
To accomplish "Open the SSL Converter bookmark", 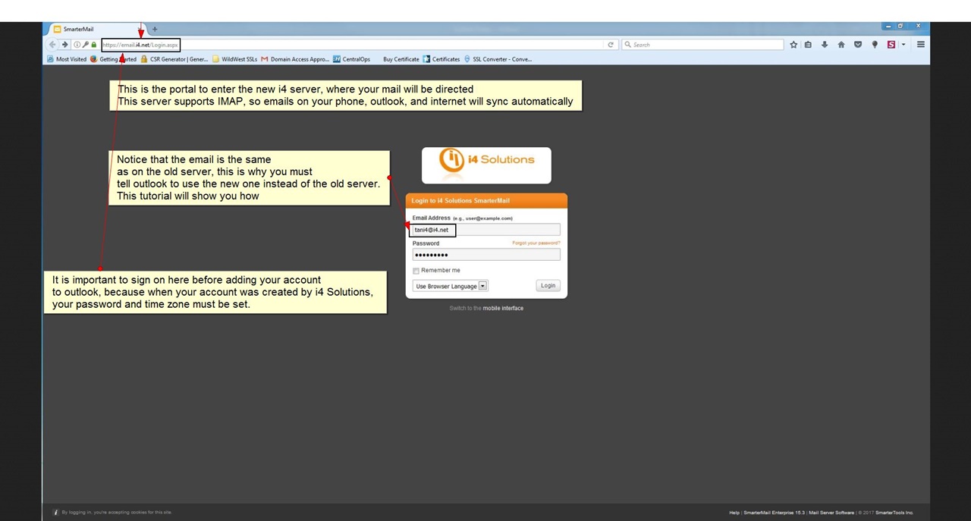I will pyautogui.click(x=498, y=59).
